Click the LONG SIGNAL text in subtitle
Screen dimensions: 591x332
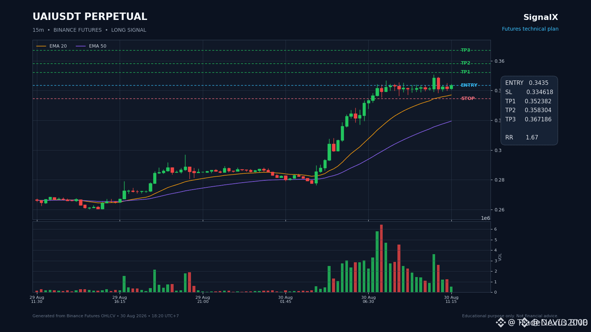[129, 30]
